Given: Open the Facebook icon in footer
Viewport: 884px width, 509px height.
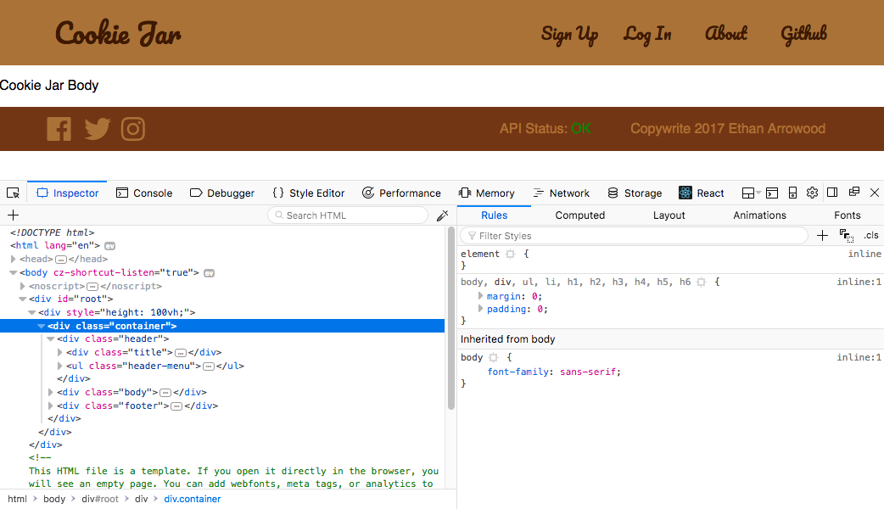Looking at the screenshot, I should click(x=59, y=129).
